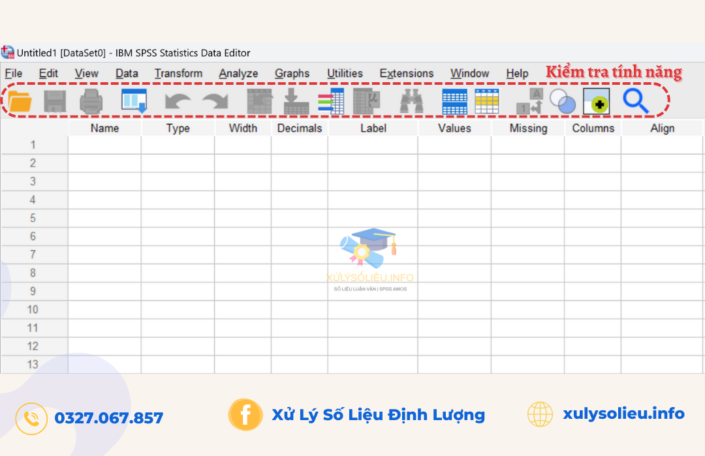Click the Type column header
The width and height of the screenshot is (705, 456).
(x=178, y=128)
